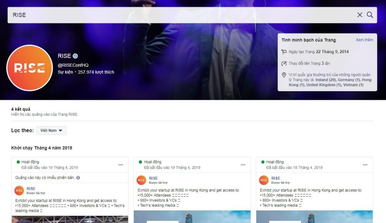Open RISE page name in second ad card
The width and height of the screenshot is (386, 223).
[153, 178]
